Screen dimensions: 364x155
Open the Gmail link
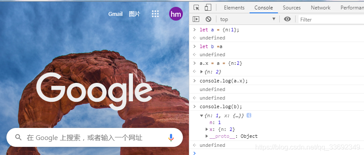(115, 14)
